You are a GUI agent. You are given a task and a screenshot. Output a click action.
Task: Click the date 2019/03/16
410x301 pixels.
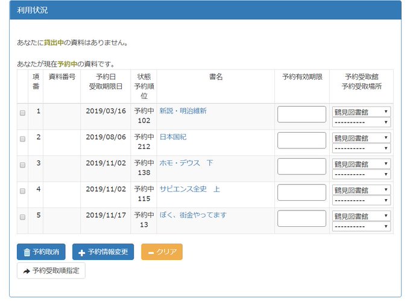[x=106, y=111]
